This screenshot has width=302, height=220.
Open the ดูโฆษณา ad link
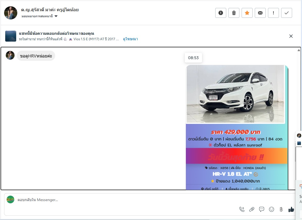[x=130, y=39]
